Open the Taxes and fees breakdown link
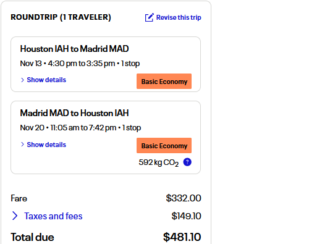The image size is (309, 244). click(53, 216)
